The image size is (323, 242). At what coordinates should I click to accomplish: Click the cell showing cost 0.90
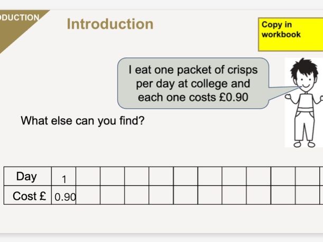tap(64, 197)
